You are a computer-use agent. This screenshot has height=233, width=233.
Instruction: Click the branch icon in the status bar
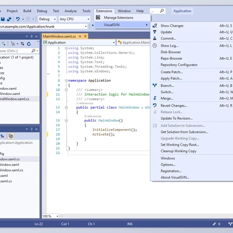[x=230, y=224]
